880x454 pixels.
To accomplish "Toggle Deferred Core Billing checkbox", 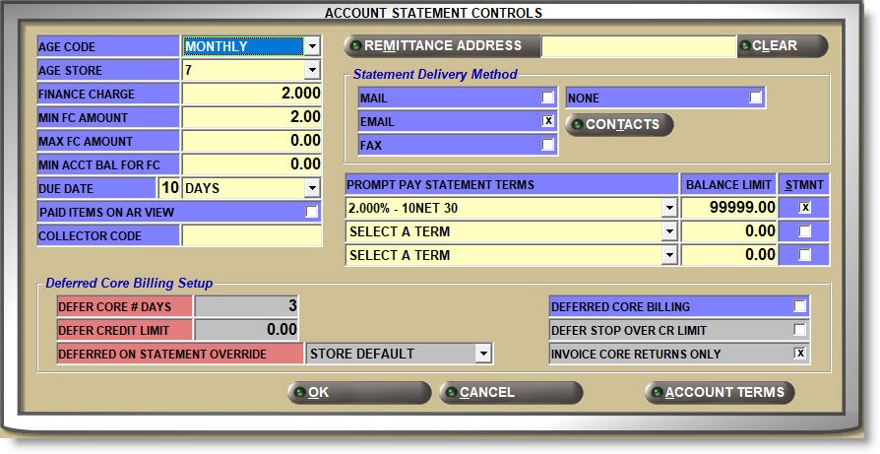I will click(x=800, y=307).
